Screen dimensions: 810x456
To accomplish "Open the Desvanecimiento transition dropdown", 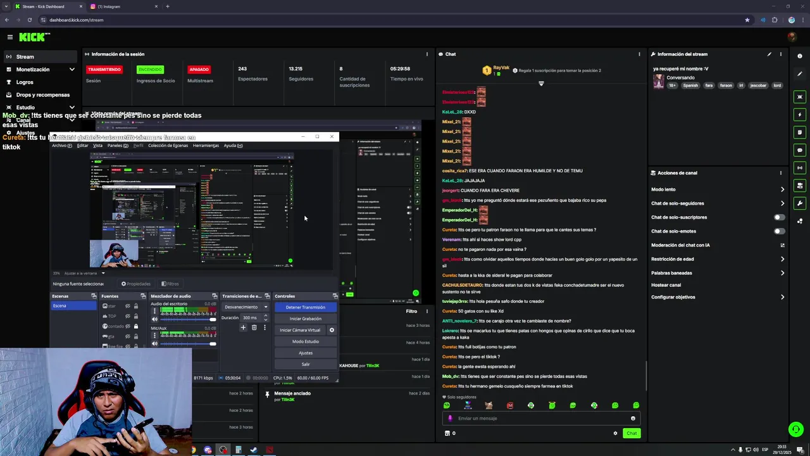I will [246, 307].
